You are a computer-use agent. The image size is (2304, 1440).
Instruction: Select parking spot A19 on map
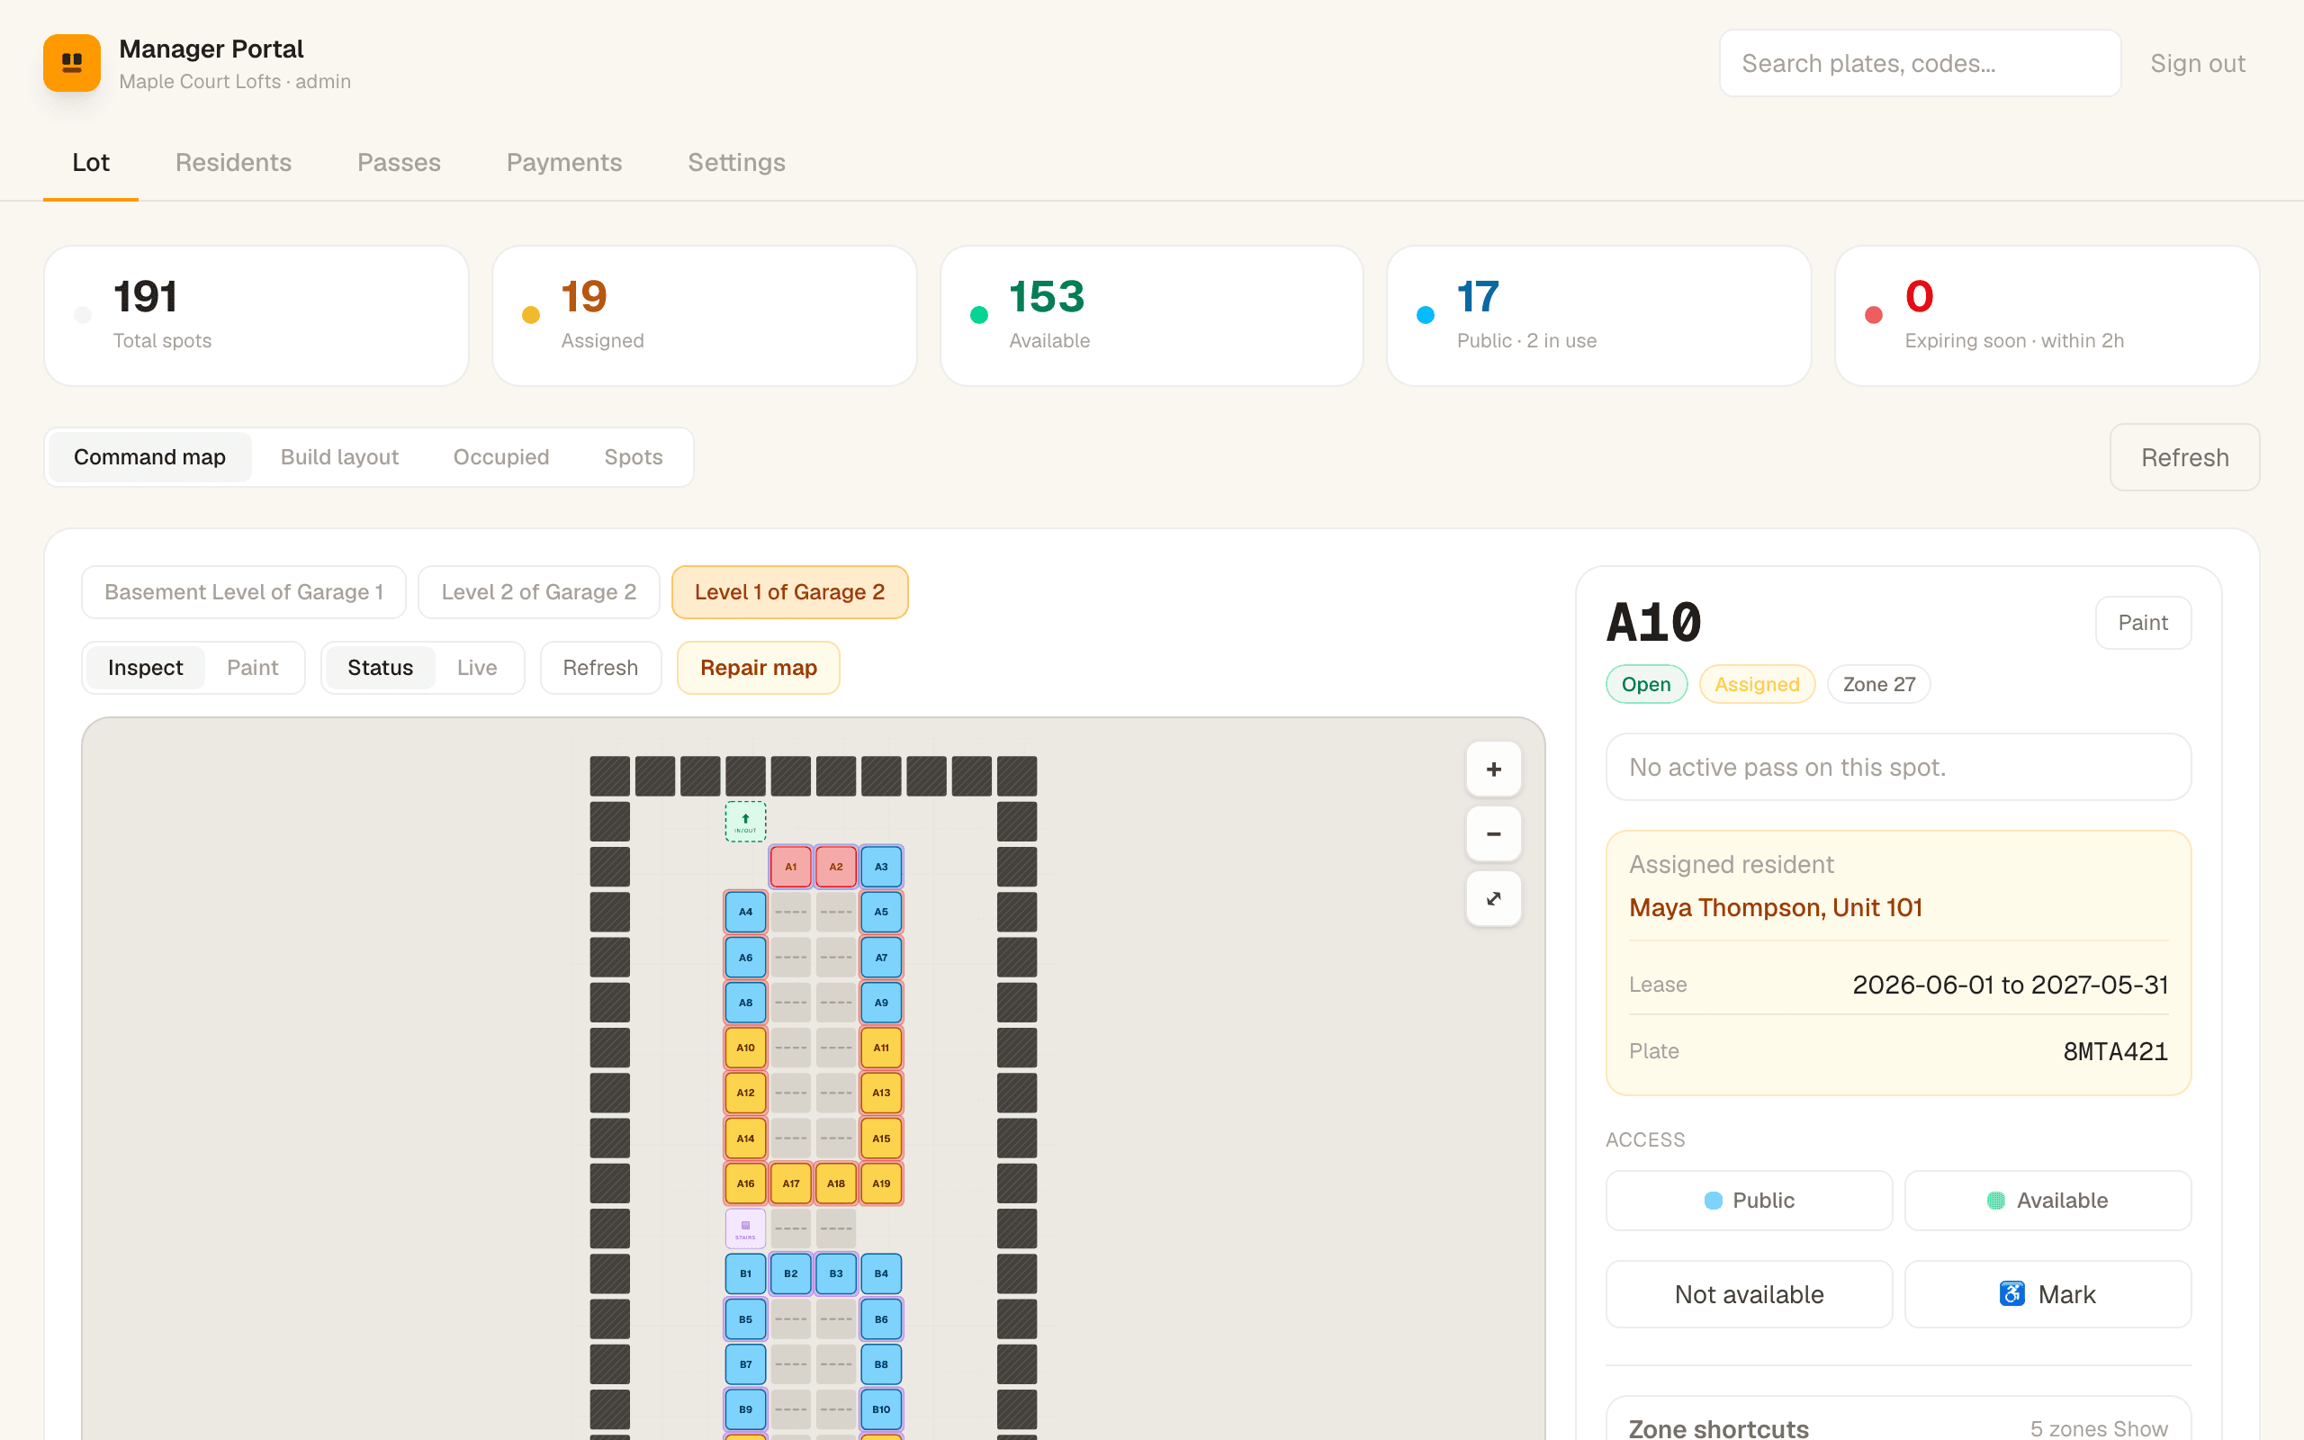tap(881, 1183)
